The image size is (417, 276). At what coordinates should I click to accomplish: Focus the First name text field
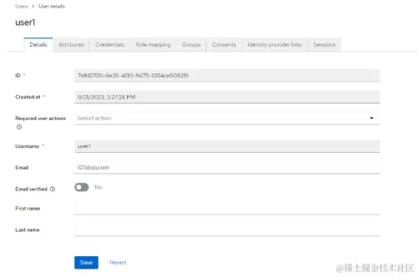click(x=226, y=208)
